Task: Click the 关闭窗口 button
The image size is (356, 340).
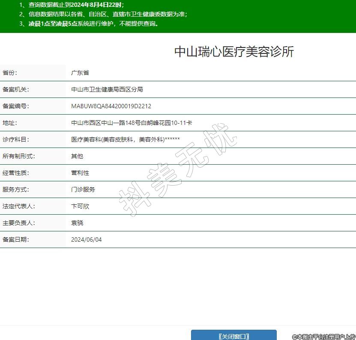Action: tap(233, 336)
